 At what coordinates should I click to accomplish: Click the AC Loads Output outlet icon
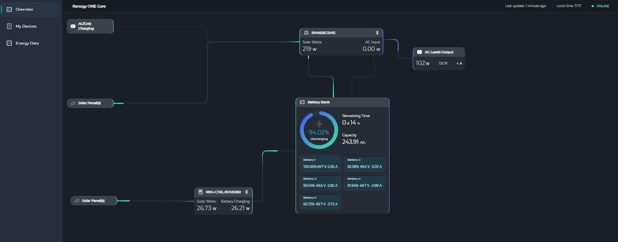coord(419,52)
